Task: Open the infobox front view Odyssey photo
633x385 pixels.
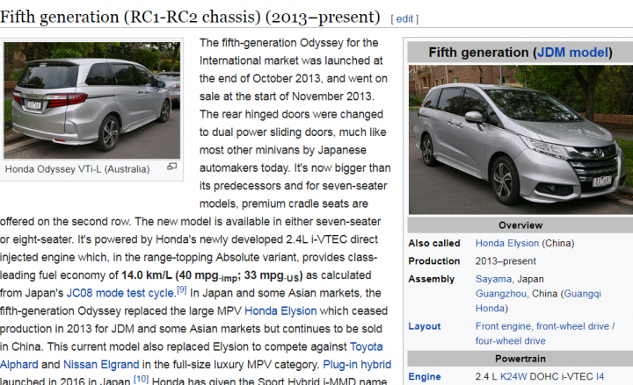Action: coord(520,139)
